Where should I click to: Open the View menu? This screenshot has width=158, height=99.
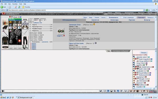9,4
